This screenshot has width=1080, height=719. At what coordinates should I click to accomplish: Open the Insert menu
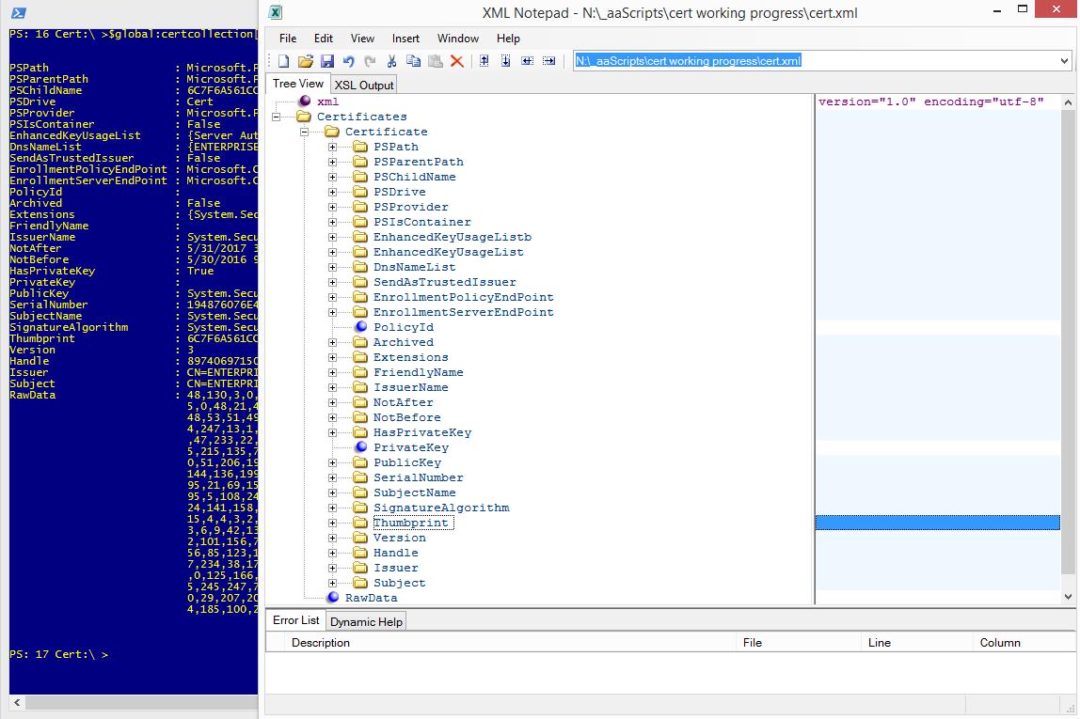click(x=405, y=39)
